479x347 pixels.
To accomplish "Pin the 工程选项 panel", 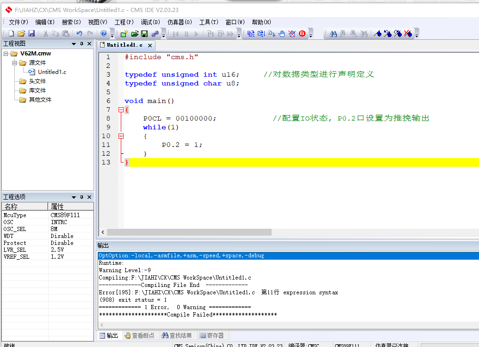I will point(81,197).
